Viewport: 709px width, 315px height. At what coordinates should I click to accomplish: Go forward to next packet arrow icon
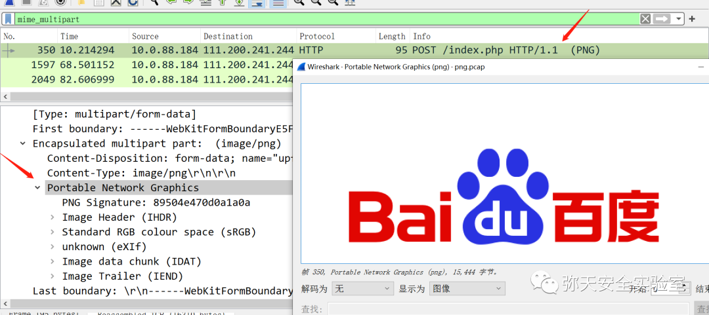[x=188, y=2]
